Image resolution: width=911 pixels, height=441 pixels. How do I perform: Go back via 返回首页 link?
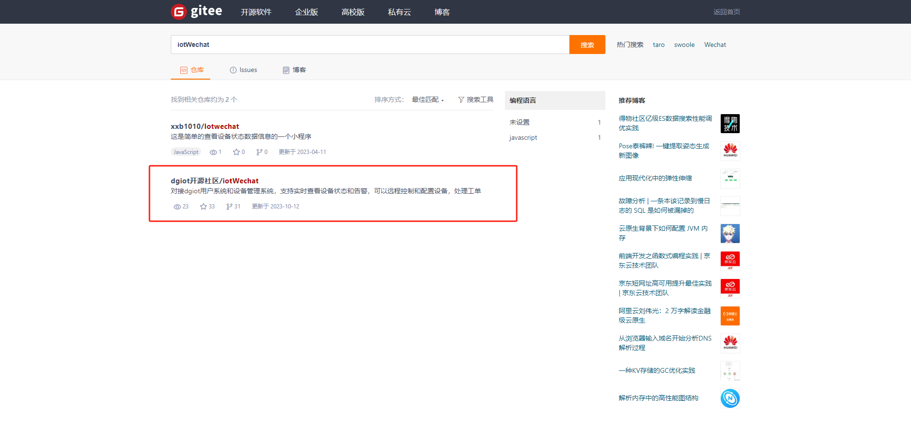(x=726, y=12)
